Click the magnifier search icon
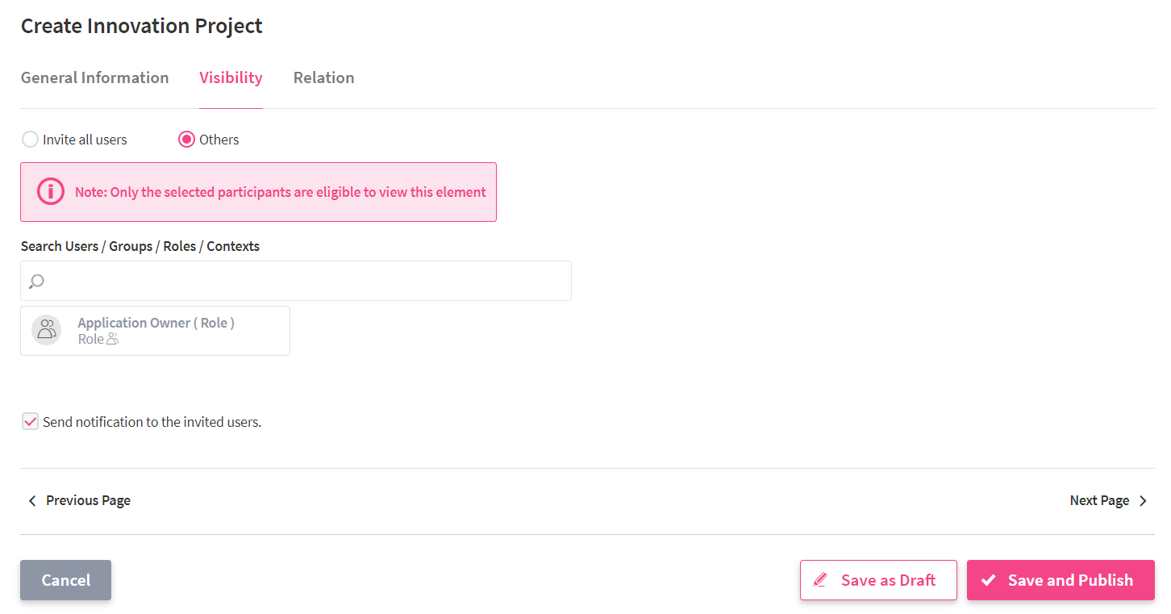The image size is (1171, 614). pyautogui.click(x=36, y=281)
